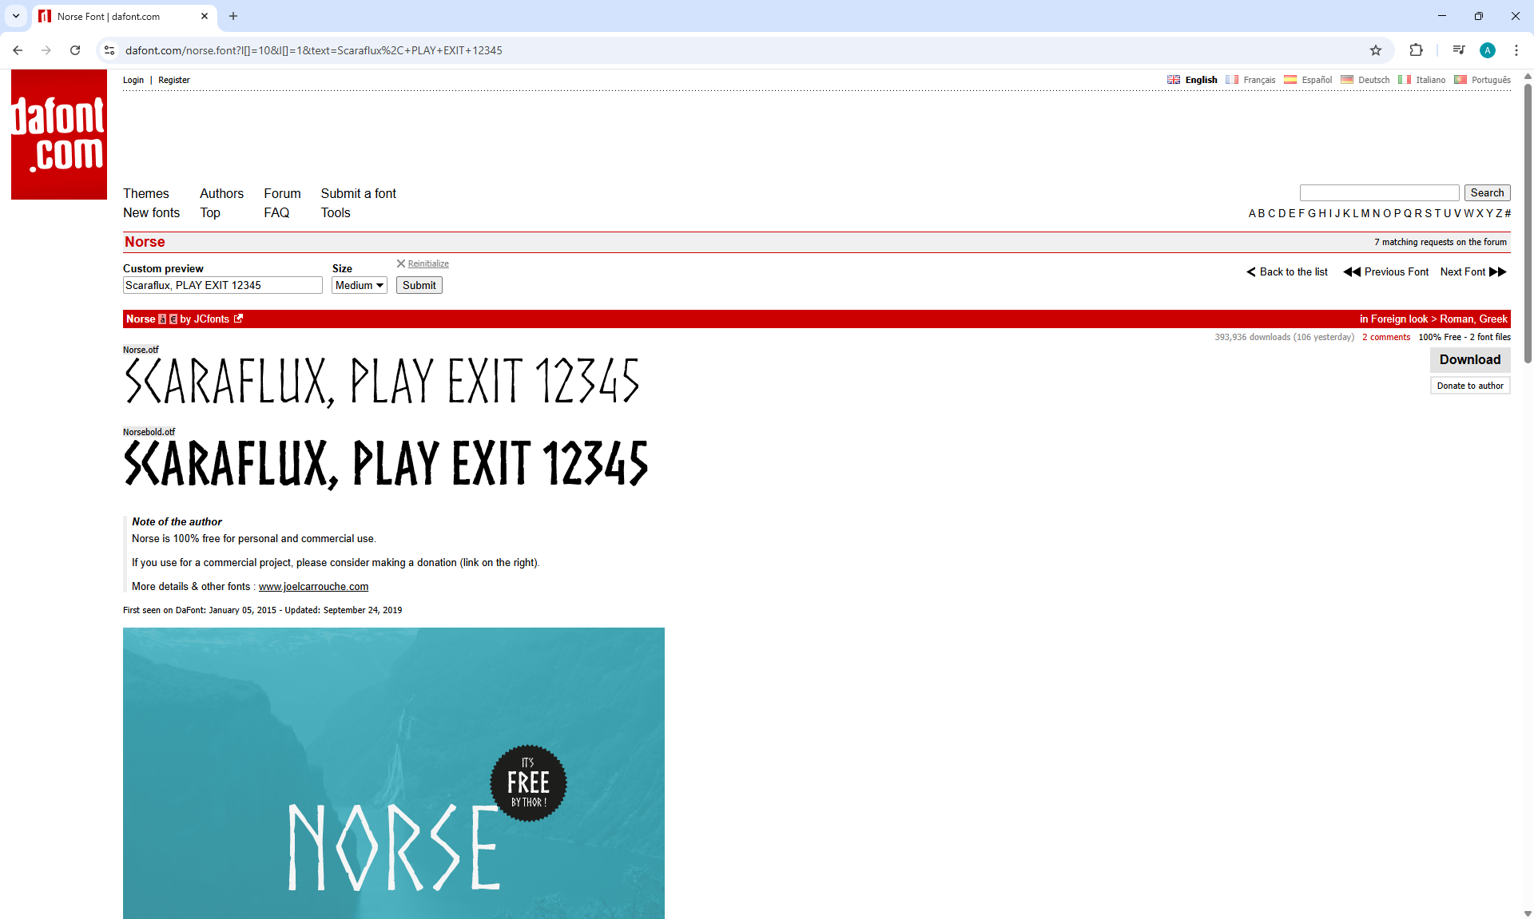Bookmark this page with the star icon
The width and height of the screenshot is (1534, 919).
[x=1375, y=50]
